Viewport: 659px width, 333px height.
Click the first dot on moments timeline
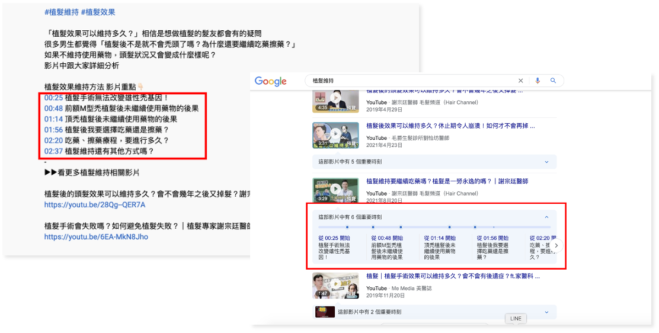coord(347,227)
